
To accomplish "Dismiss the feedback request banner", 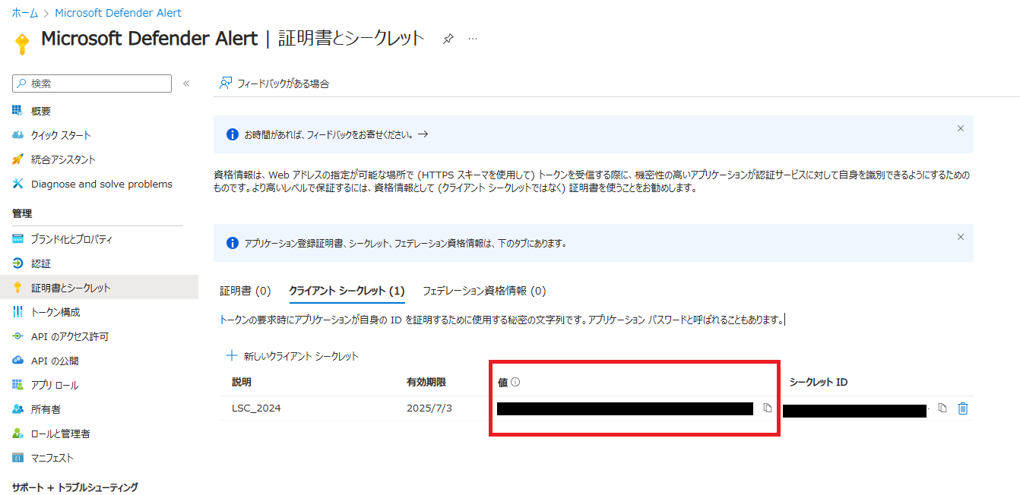I will coord(961,128).
